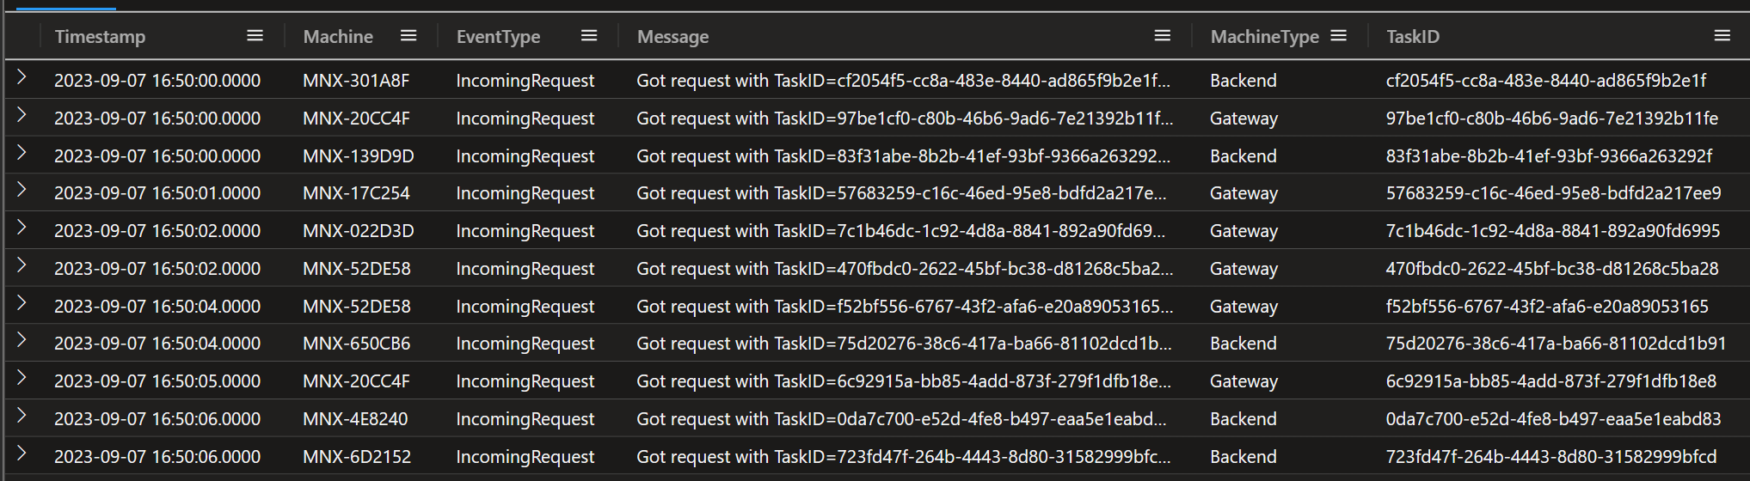Open the Machine column menu icon
1750x481 pixels.
point(408,36)
